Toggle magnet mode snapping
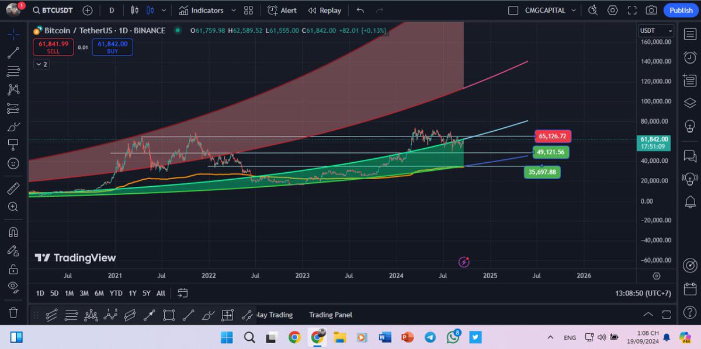The width and height of the screenshot is (701, 349). (x=13, y=232)
